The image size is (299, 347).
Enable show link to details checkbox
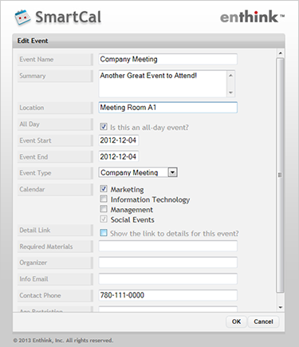coord(104,233)
